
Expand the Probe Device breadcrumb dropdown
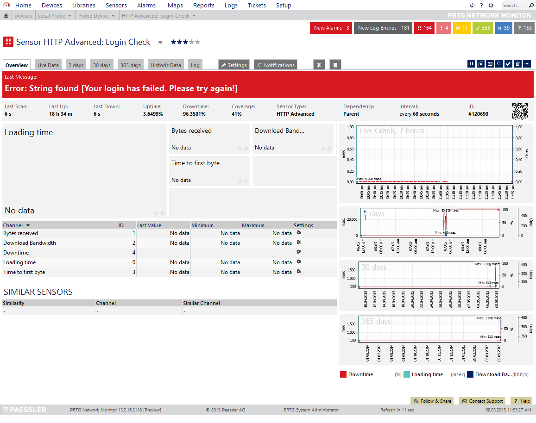point(113,16)
